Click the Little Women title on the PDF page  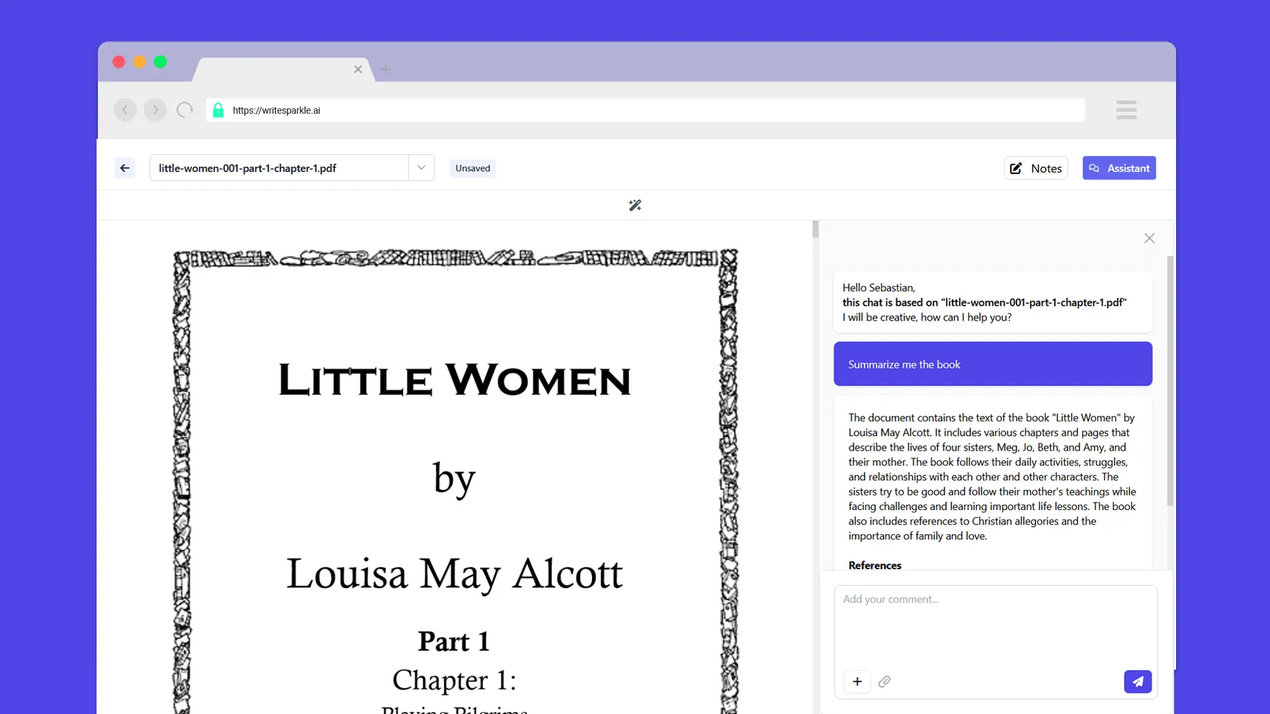[x=455, y=379]
